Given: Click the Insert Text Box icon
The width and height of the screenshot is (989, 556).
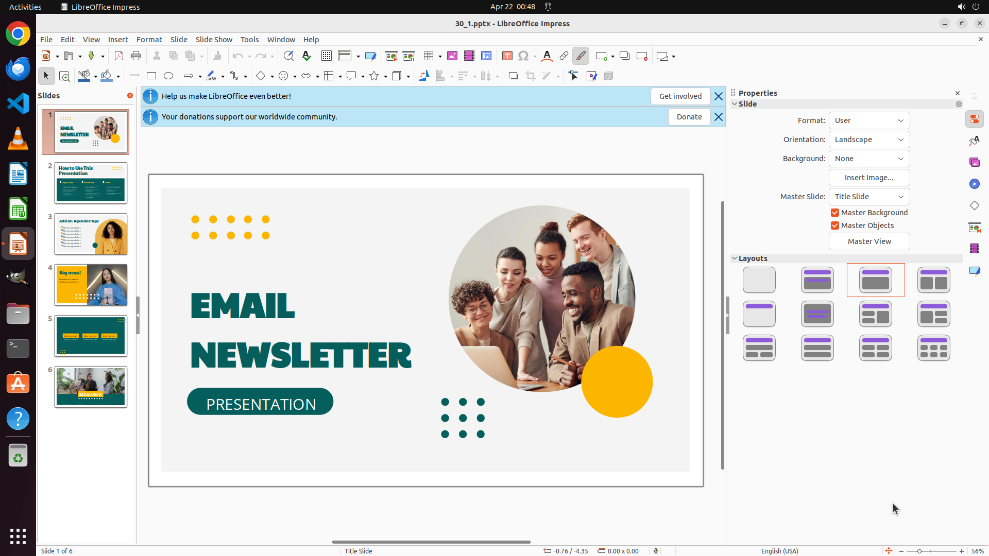Looking at the screenshot, I should 507,56.
